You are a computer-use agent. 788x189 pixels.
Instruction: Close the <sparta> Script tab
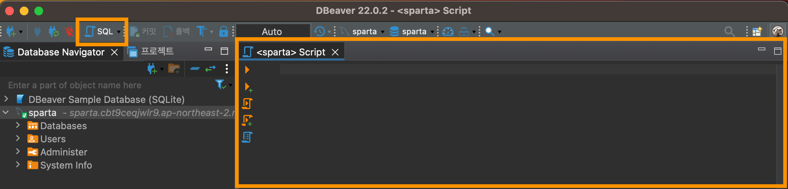pos(335,52)
